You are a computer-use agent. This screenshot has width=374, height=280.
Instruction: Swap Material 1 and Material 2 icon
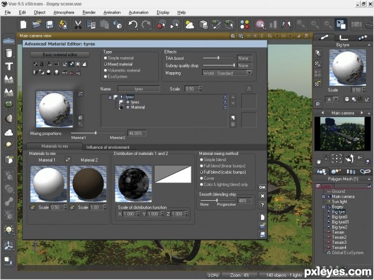coord(68,160)
